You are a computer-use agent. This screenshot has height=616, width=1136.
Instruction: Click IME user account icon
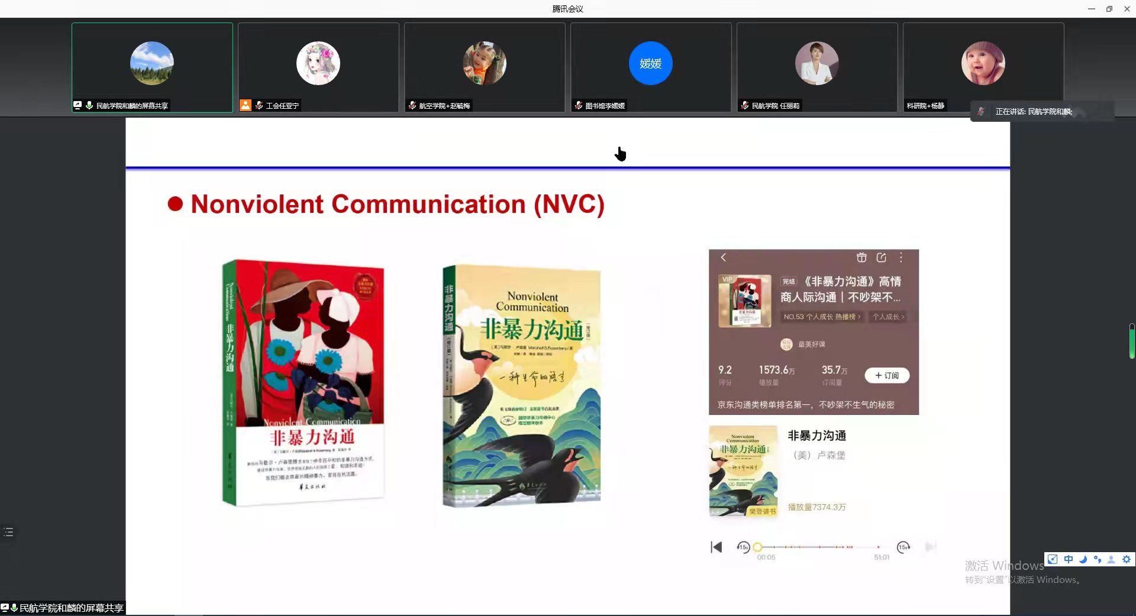[1111, 559]
